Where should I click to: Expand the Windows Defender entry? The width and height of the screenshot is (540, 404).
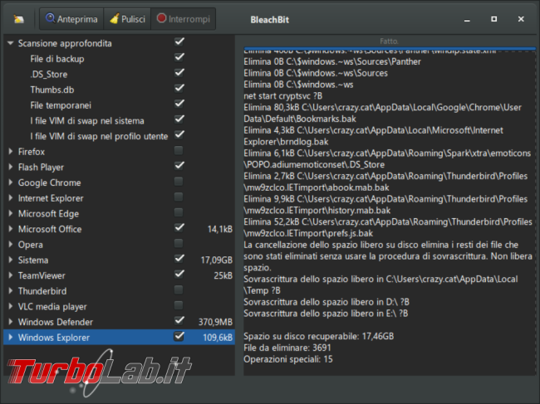tap(10, 322)
